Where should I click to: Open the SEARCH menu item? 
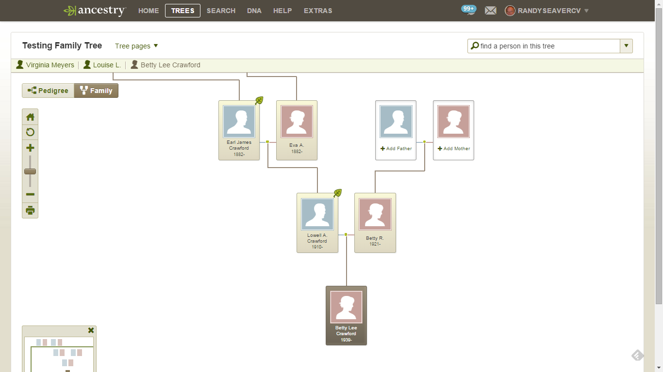(221, 11)
